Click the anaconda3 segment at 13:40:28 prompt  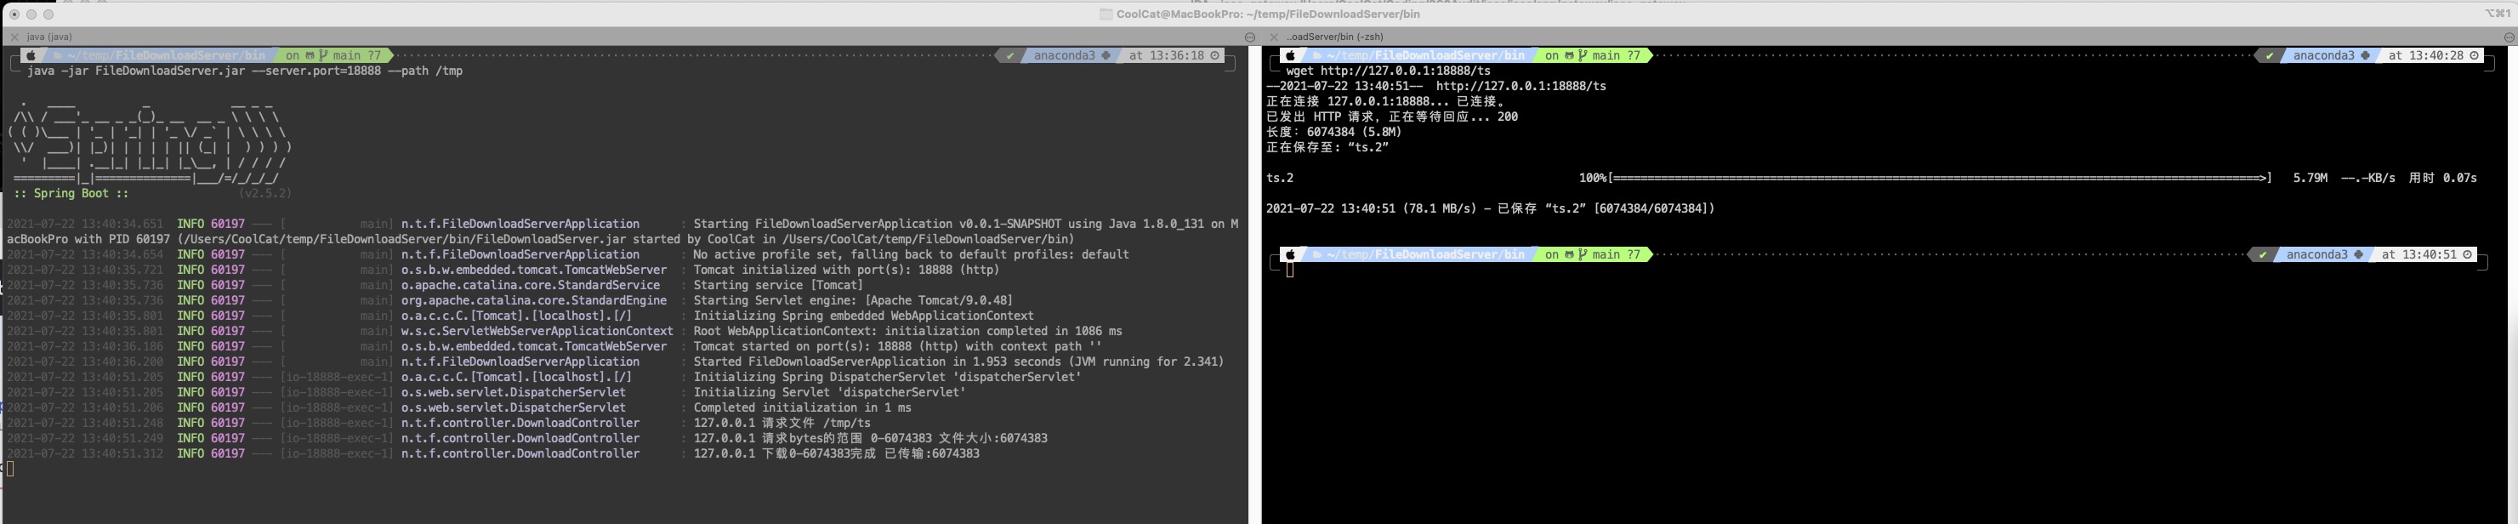2329,56
